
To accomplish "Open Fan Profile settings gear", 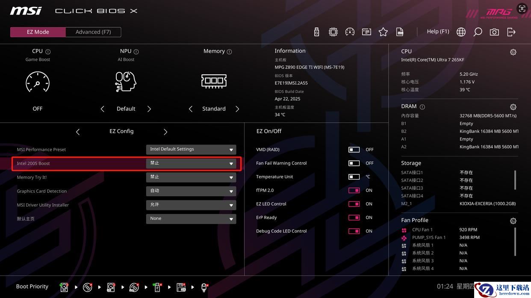I will (x=513, y=221).
